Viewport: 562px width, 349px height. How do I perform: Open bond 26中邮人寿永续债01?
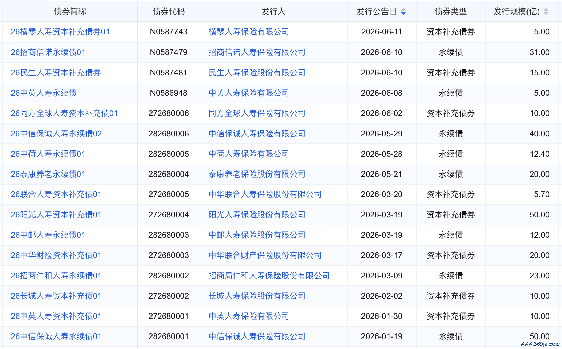coord(48,235)
